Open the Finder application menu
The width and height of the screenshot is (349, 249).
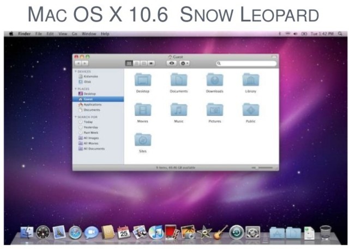[24, 34]
